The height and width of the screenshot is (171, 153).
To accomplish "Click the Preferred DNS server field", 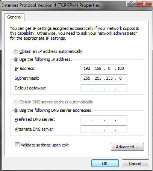I will [x=104, y=119].
